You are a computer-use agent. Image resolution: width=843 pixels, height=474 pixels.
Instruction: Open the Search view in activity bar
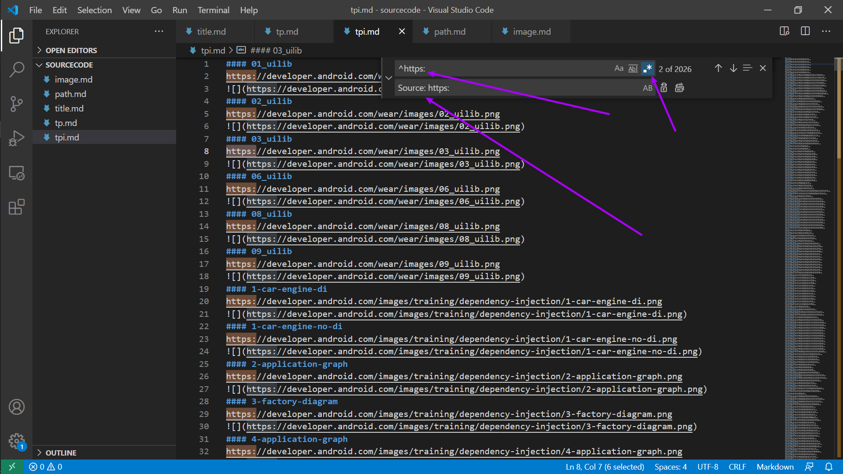point(16,69)
